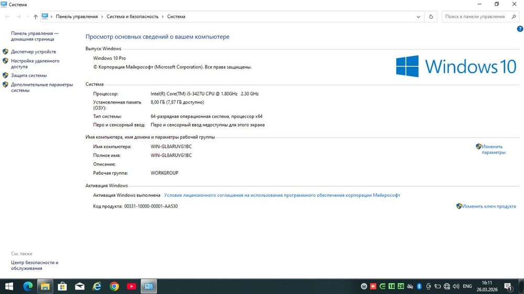Launch Microsoft Edge from the taskbar

tap(28, 286)
